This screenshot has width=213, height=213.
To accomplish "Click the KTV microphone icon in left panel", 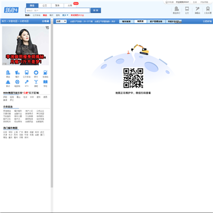I will coord(27,82).
